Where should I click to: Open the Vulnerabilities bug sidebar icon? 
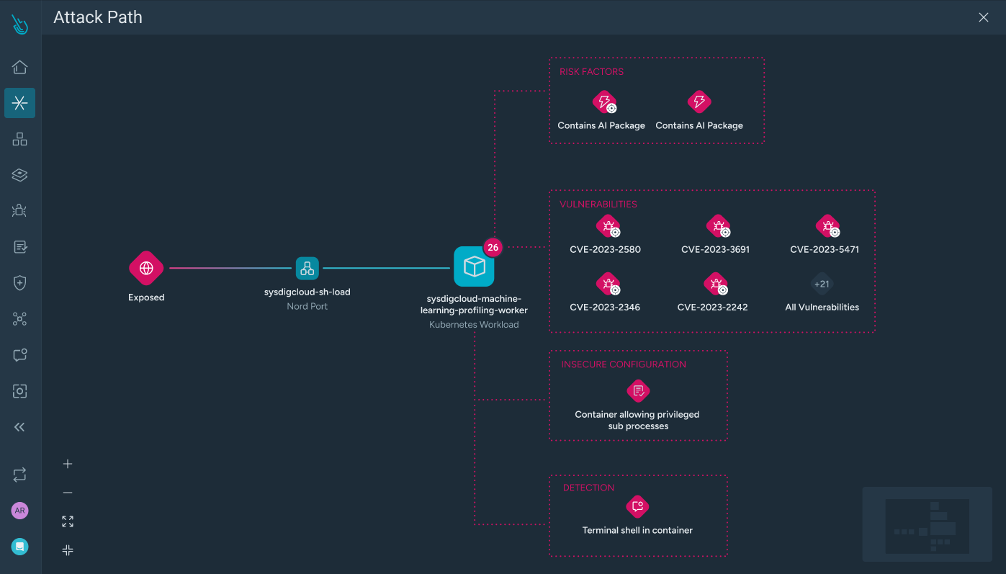coord(20,211)
